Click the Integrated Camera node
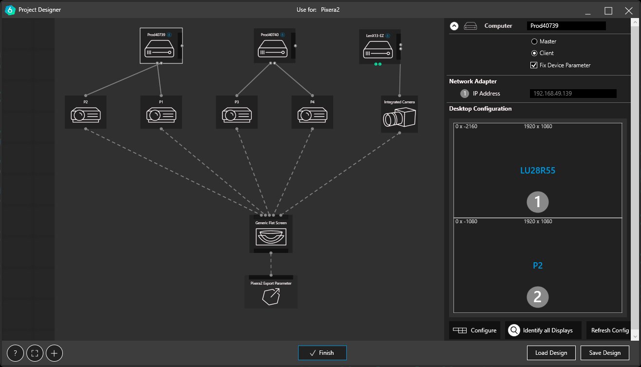The height and width of the screenshot is (367, 641). tap(399, 115)
